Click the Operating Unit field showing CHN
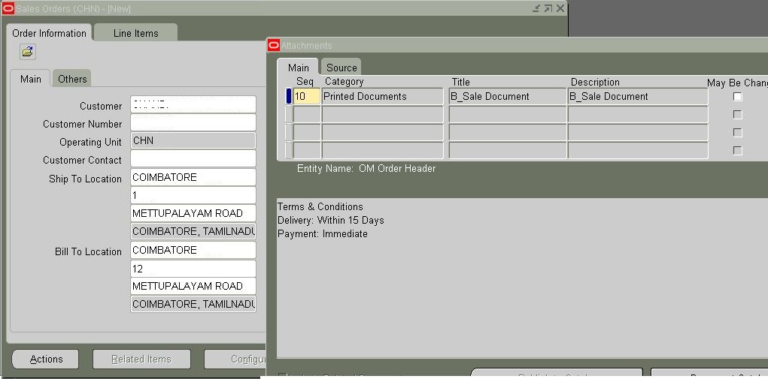 (193, 140)
